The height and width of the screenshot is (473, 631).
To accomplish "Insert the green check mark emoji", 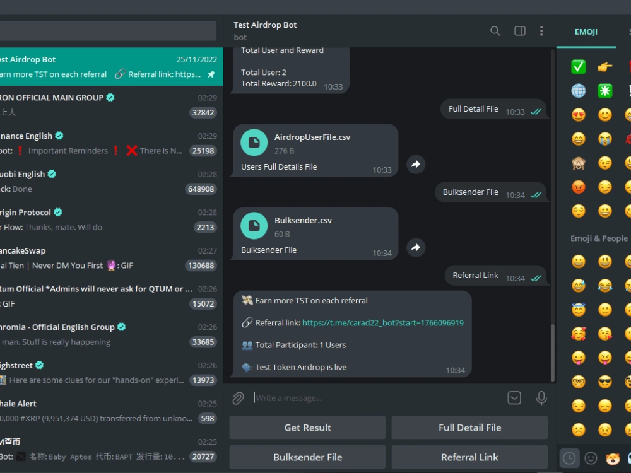I will (x=578, y=67).
